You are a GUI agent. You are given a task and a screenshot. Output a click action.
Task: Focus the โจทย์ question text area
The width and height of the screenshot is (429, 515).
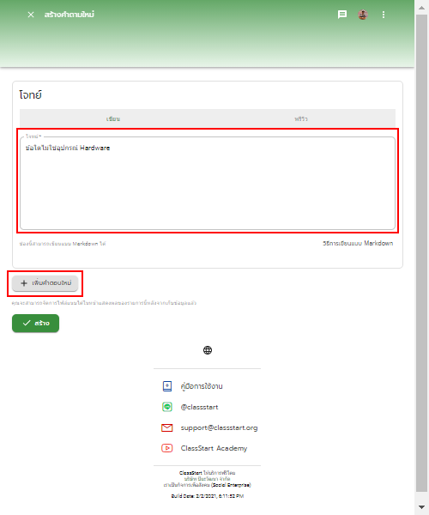click(x=208, y=183)
